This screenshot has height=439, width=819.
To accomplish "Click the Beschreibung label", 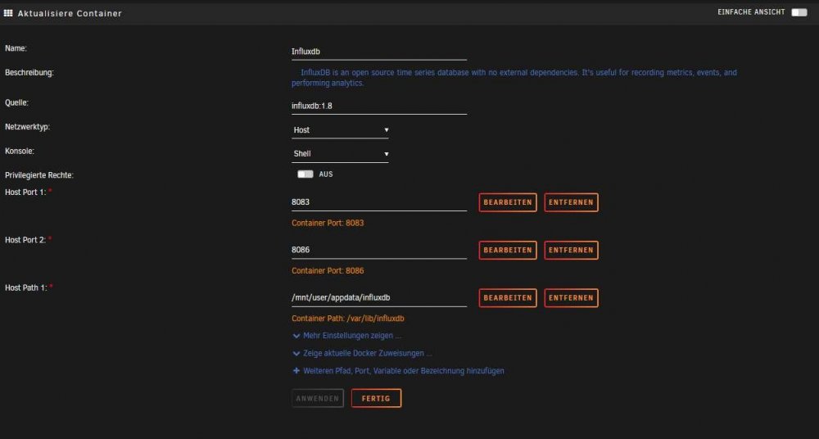I will (29, 73).
